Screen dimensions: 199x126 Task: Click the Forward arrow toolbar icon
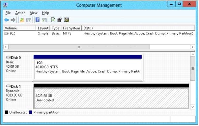[13, 20]
